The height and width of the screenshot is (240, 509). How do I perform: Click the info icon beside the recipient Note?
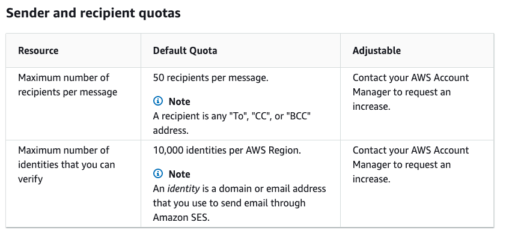[159, 101]
